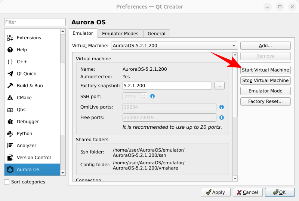The width and height of the screenshot is (299, 201).
Task: Click the Python logo icon
Action: (10, 134)
